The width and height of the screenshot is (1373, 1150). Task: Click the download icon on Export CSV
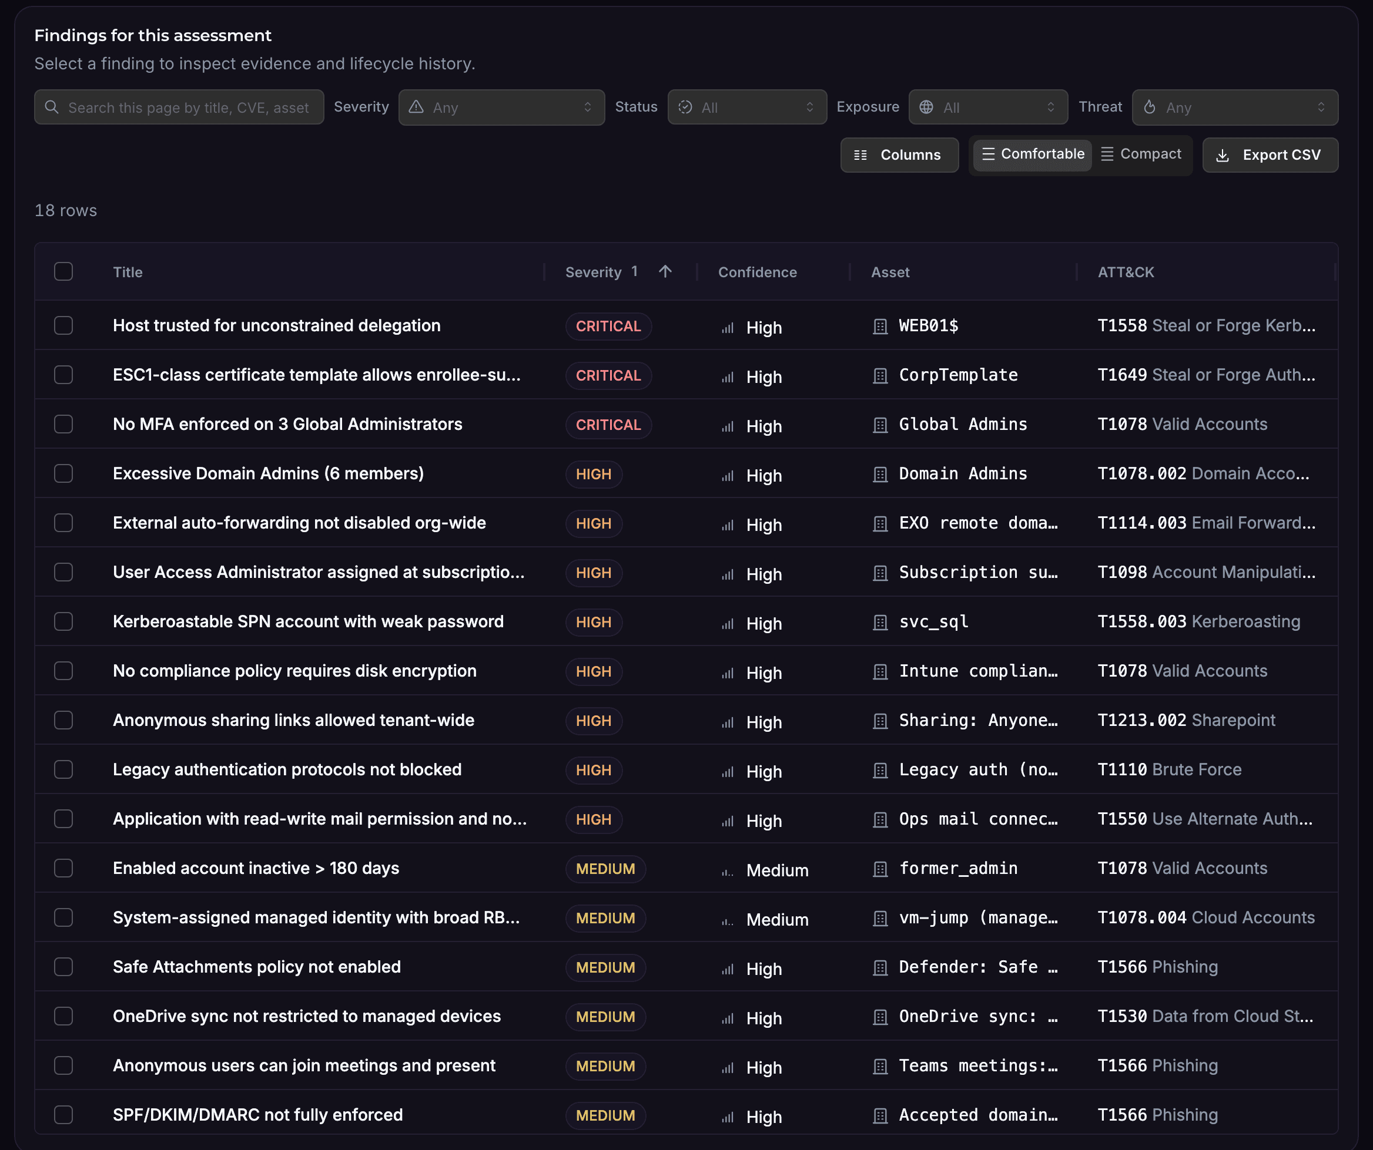pyautogui.click(x=1222, y=156)
